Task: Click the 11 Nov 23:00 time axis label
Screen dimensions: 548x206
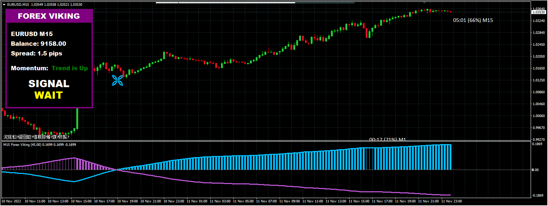Action: tap(453, 201)
